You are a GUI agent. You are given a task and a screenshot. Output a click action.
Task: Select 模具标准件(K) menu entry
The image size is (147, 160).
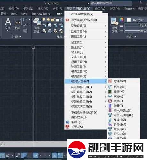click(x=86, y=81)
